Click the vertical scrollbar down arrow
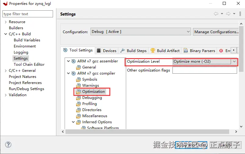Image resolution: width=245 pixels, height=154 pixels. [241, 127]
